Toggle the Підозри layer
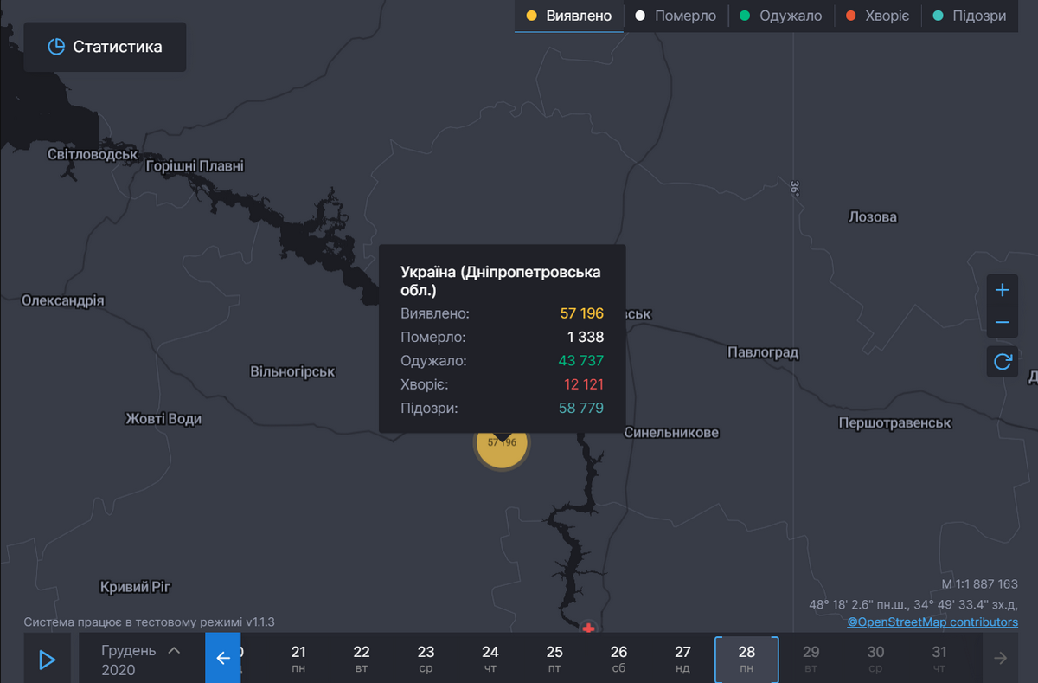This screenshot has width=1038, height=683. click(x=970, y=16)
